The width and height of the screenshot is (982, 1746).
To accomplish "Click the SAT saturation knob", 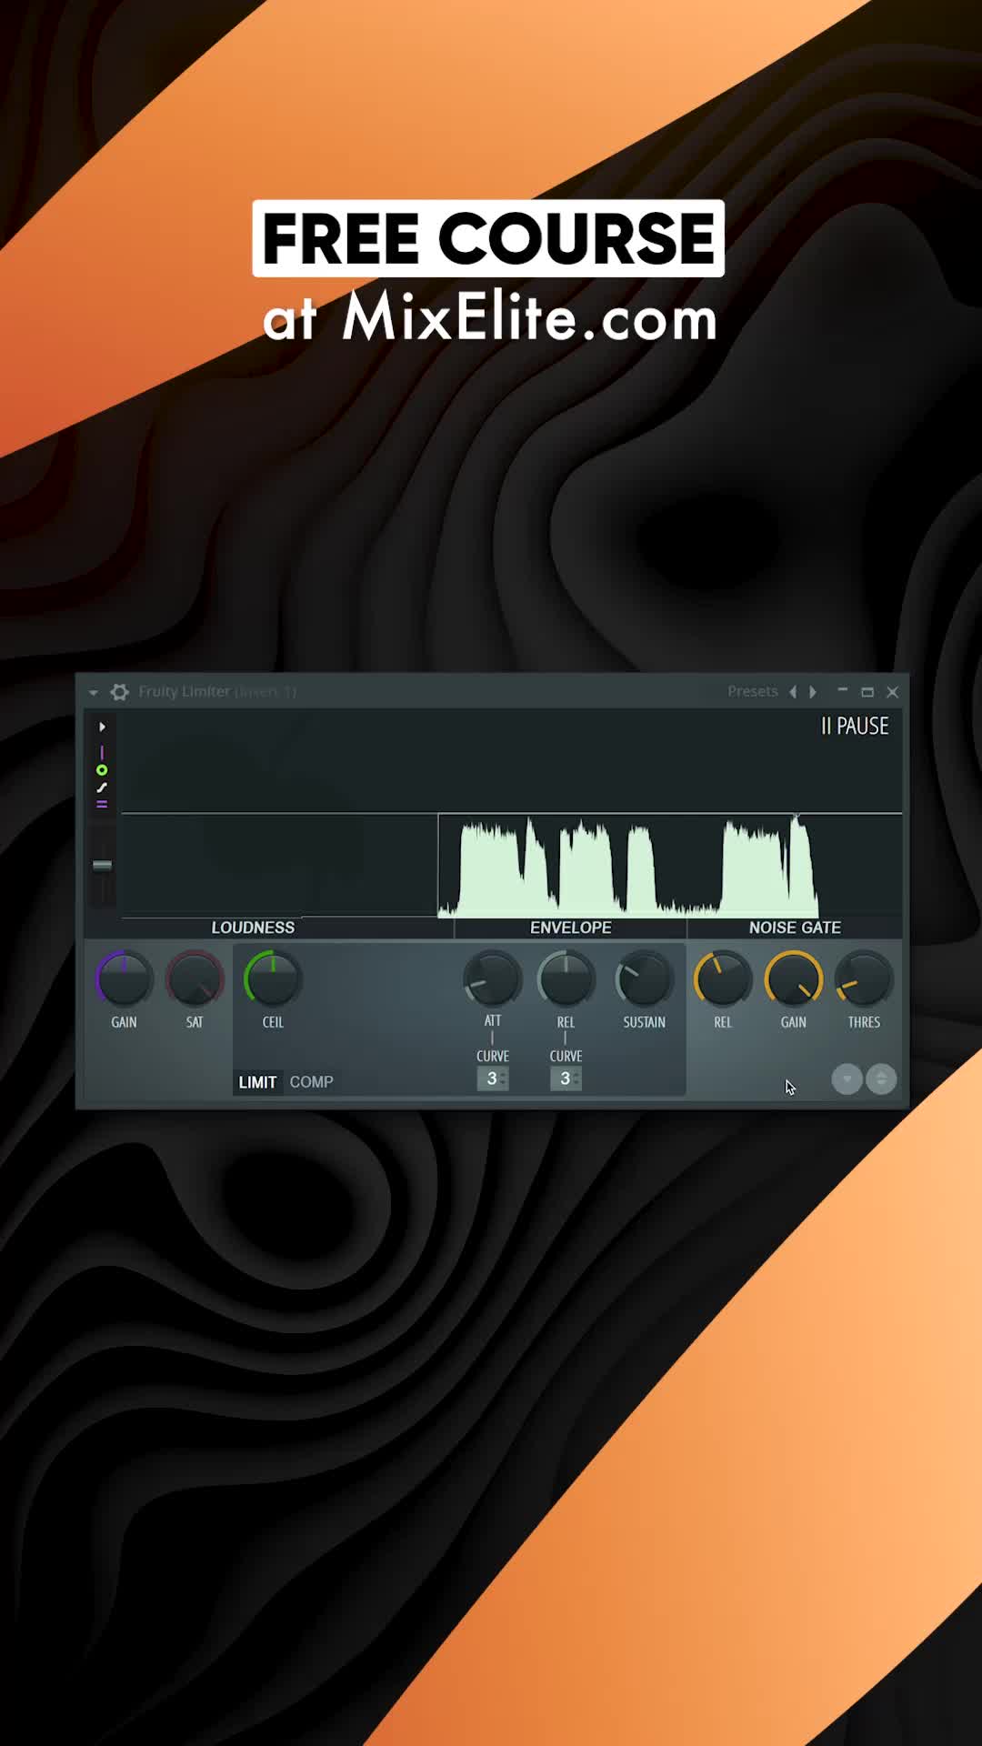I will (x=195, y=979).
